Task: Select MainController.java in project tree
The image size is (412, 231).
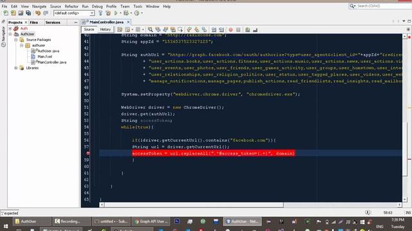Action: tap(51, 62)
